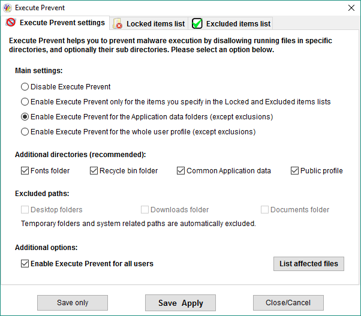Image resolution: width=361 pixels, height=316 pixels.
Task: Click the Execute Prevent app icon in title bar
Action: pyautogui.click(x=7, y=8)
